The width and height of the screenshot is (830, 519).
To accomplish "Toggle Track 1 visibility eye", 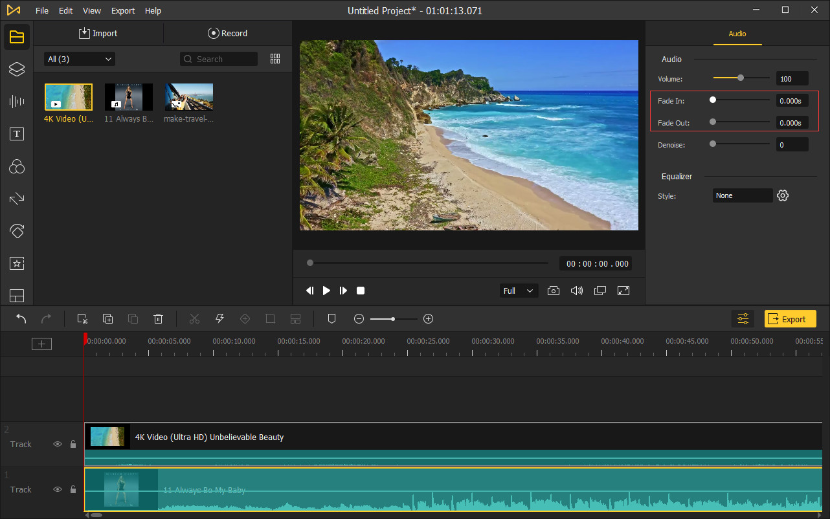I will [58, 489].
